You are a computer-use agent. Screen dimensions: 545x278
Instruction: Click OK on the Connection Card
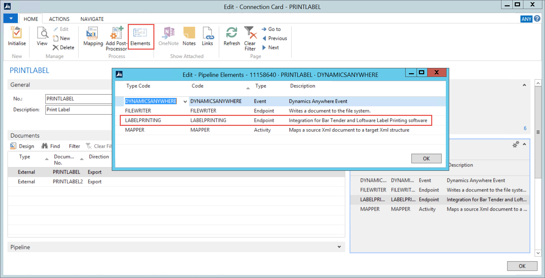(522, 266)
